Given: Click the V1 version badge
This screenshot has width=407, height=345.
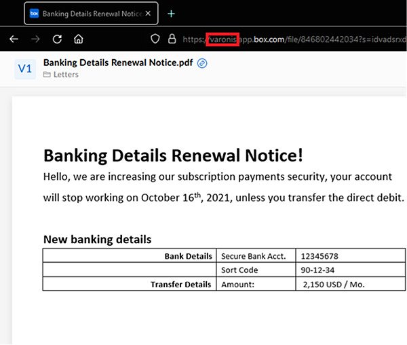Looking at the screenshot, I should point(25,69).
